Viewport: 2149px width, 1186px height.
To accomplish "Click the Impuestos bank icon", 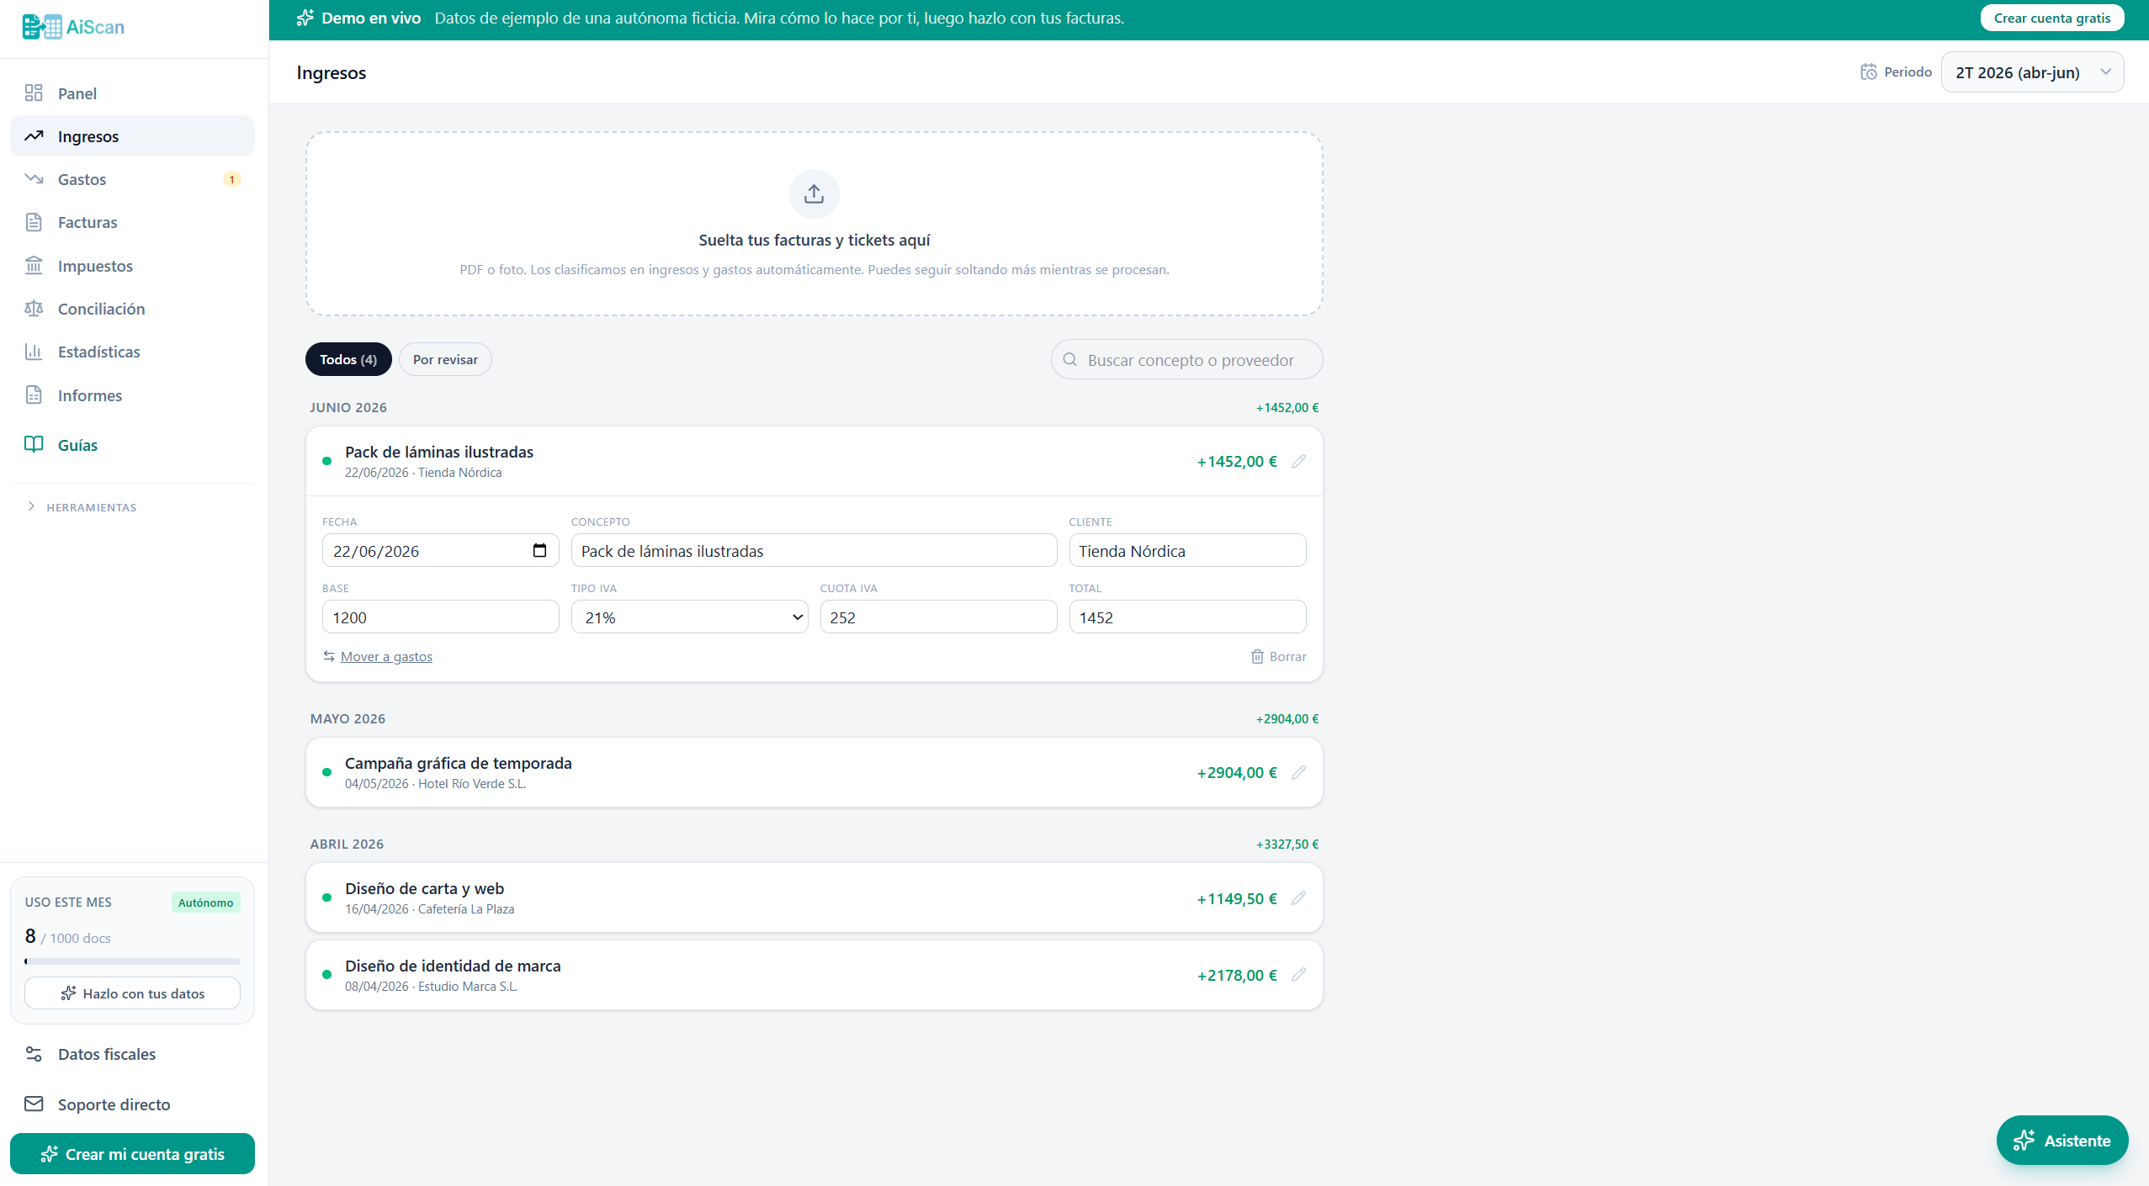I will coord(34,265).
